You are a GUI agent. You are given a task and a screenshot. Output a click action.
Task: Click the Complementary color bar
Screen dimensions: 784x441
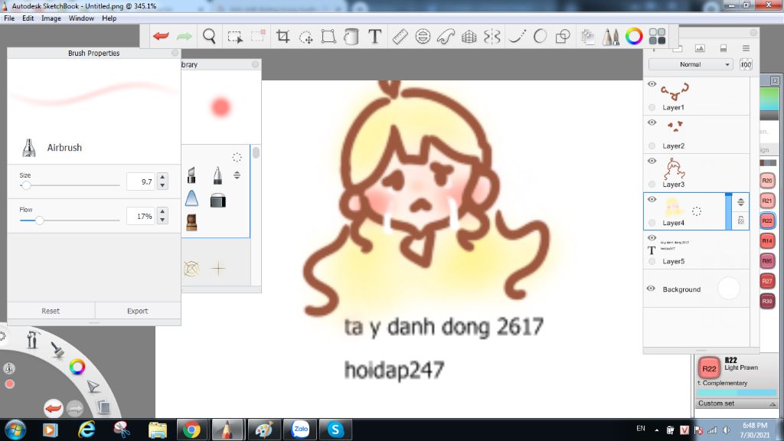point(736,393)
